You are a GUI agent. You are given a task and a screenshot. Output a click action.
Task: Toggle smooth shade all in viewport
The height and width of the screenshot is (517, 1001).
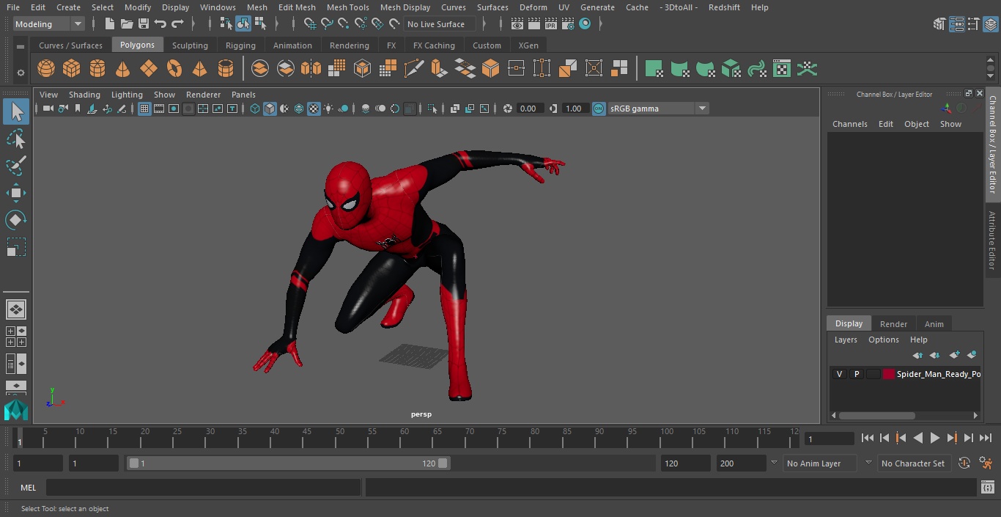click(x=270, y=109)
